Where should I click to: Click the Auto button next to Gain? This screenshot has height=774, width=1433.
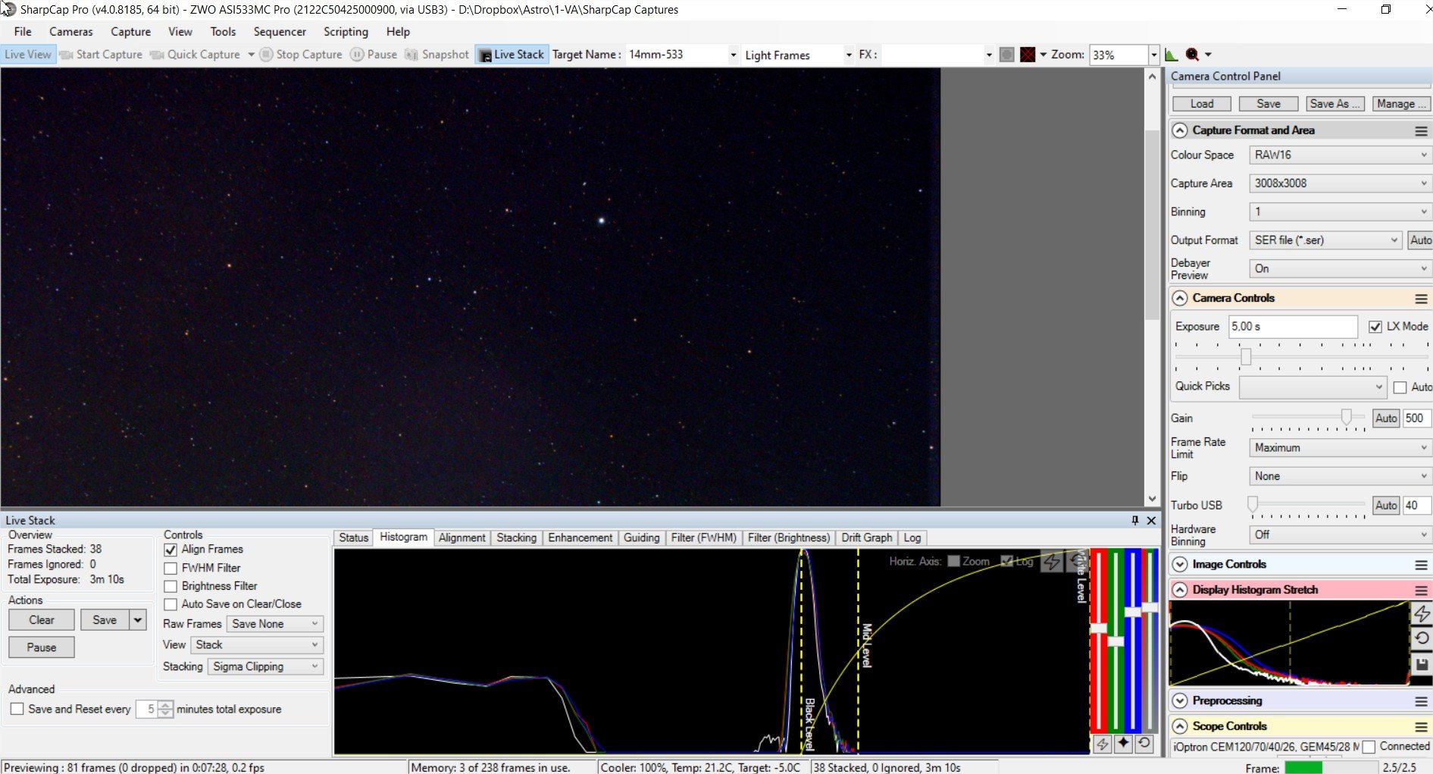(1386, 418)
